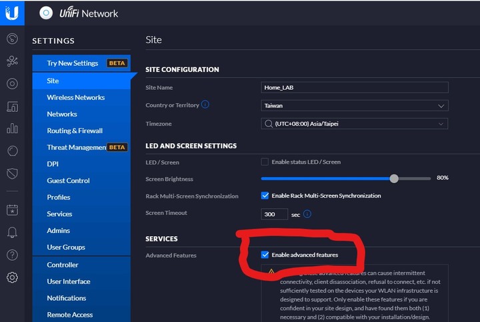Click the 80% brightness value

click(x=443, y=178)
